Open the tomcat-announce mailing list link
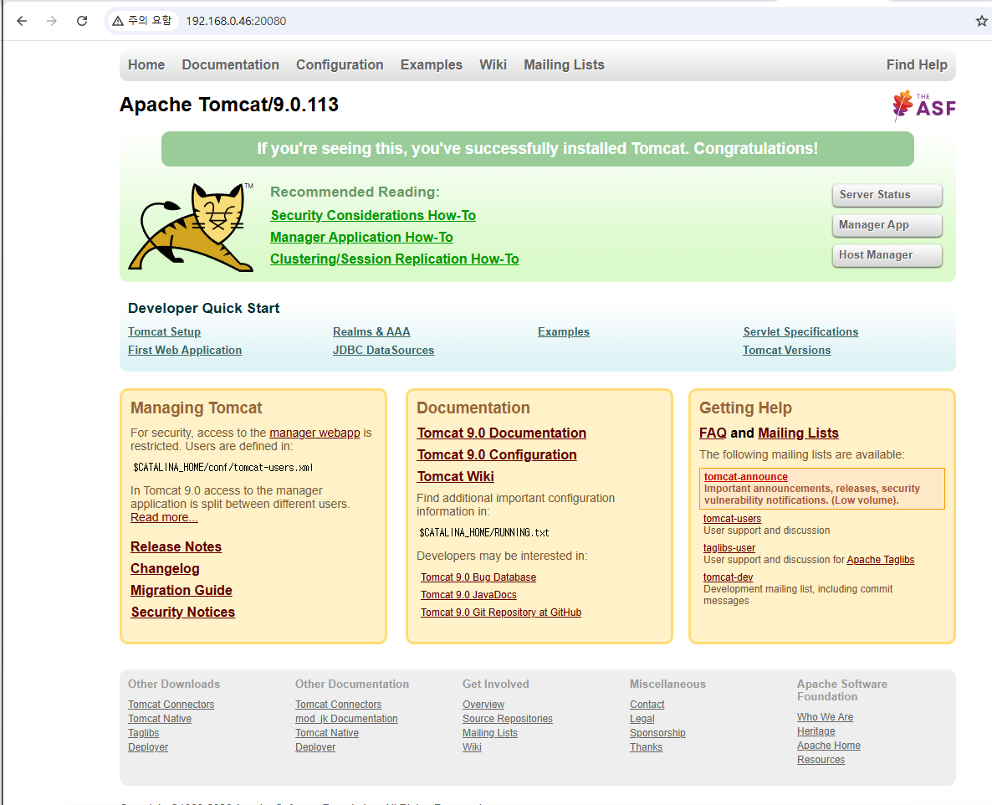 pyautogui.click(x=745, y=476)
